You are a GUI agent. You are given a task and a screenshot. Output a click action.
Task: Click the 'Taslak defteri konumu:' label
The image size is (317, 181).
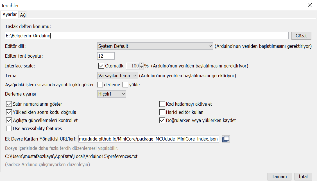[x=28, y=26]
